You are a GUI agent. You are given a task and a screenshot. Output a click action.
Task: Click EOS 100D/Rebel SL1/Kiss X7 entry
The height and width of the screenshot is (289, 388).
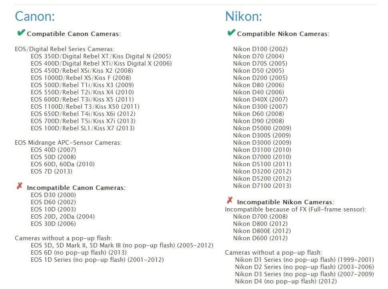point(83,128)
